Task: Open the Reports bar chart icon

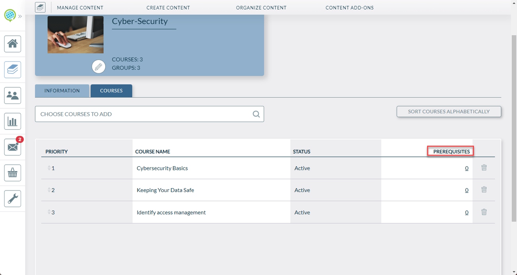Action: coord(13,121)
